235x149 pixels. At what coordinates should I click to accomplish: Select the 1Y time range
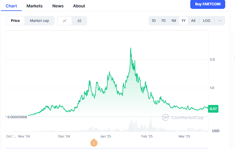point(183,21)
